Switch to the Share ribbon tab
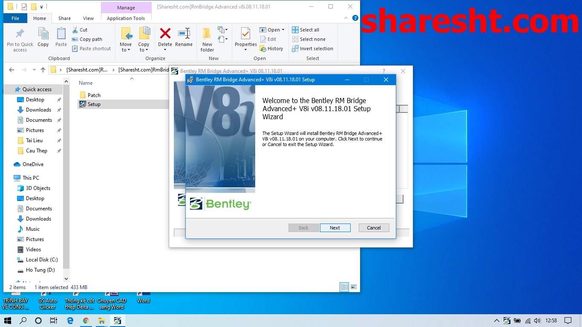The width and height of the screenshot is (582, 327). [x=65, y=18]
